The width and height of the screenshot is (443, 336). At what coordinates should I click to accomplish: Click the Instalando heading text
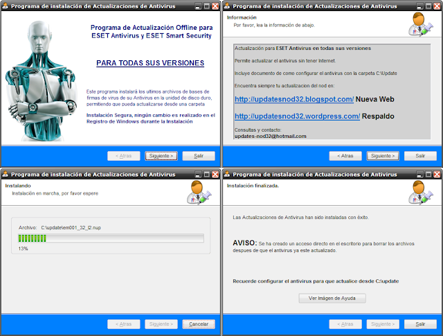click(x=18, y=186)
